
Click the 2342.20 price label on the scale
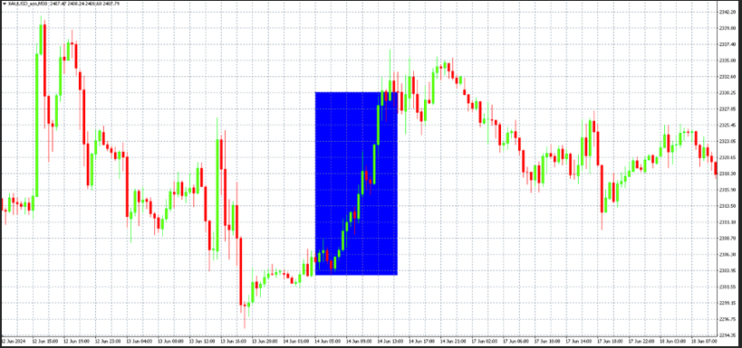(728, 12)
